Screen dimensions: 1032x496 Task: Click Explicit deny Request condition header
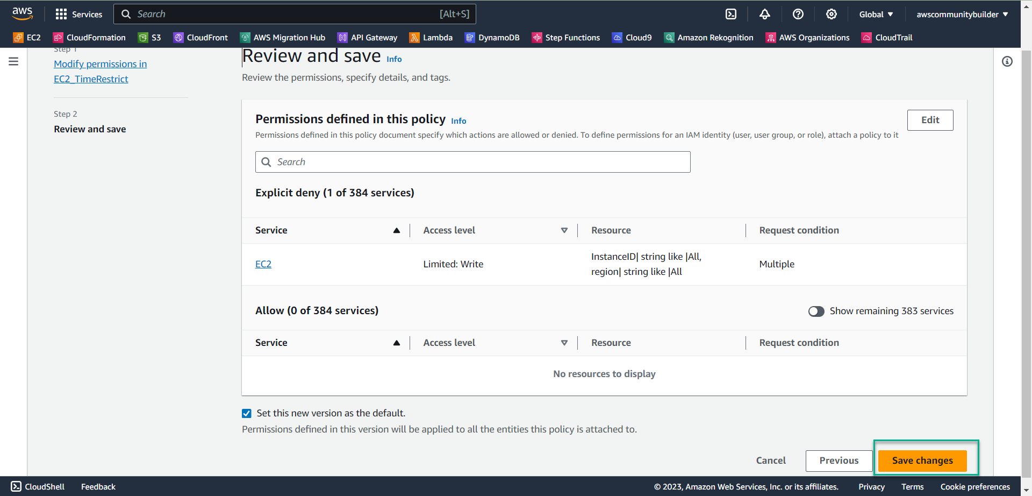(799, 230)
